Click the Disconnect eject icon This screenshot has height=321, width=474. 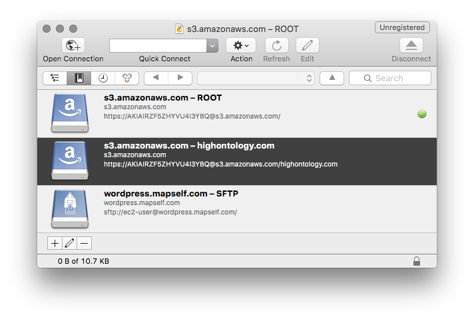pos(411,45)
